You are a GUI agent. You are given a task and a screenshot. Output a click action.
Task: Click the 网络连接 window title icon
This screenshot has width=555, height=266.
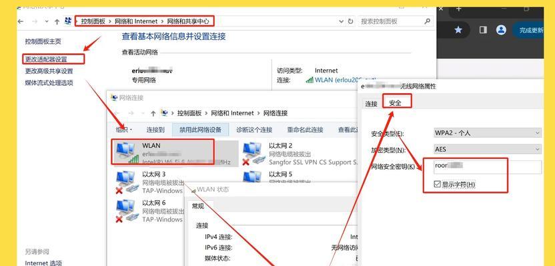click(114, 98)
